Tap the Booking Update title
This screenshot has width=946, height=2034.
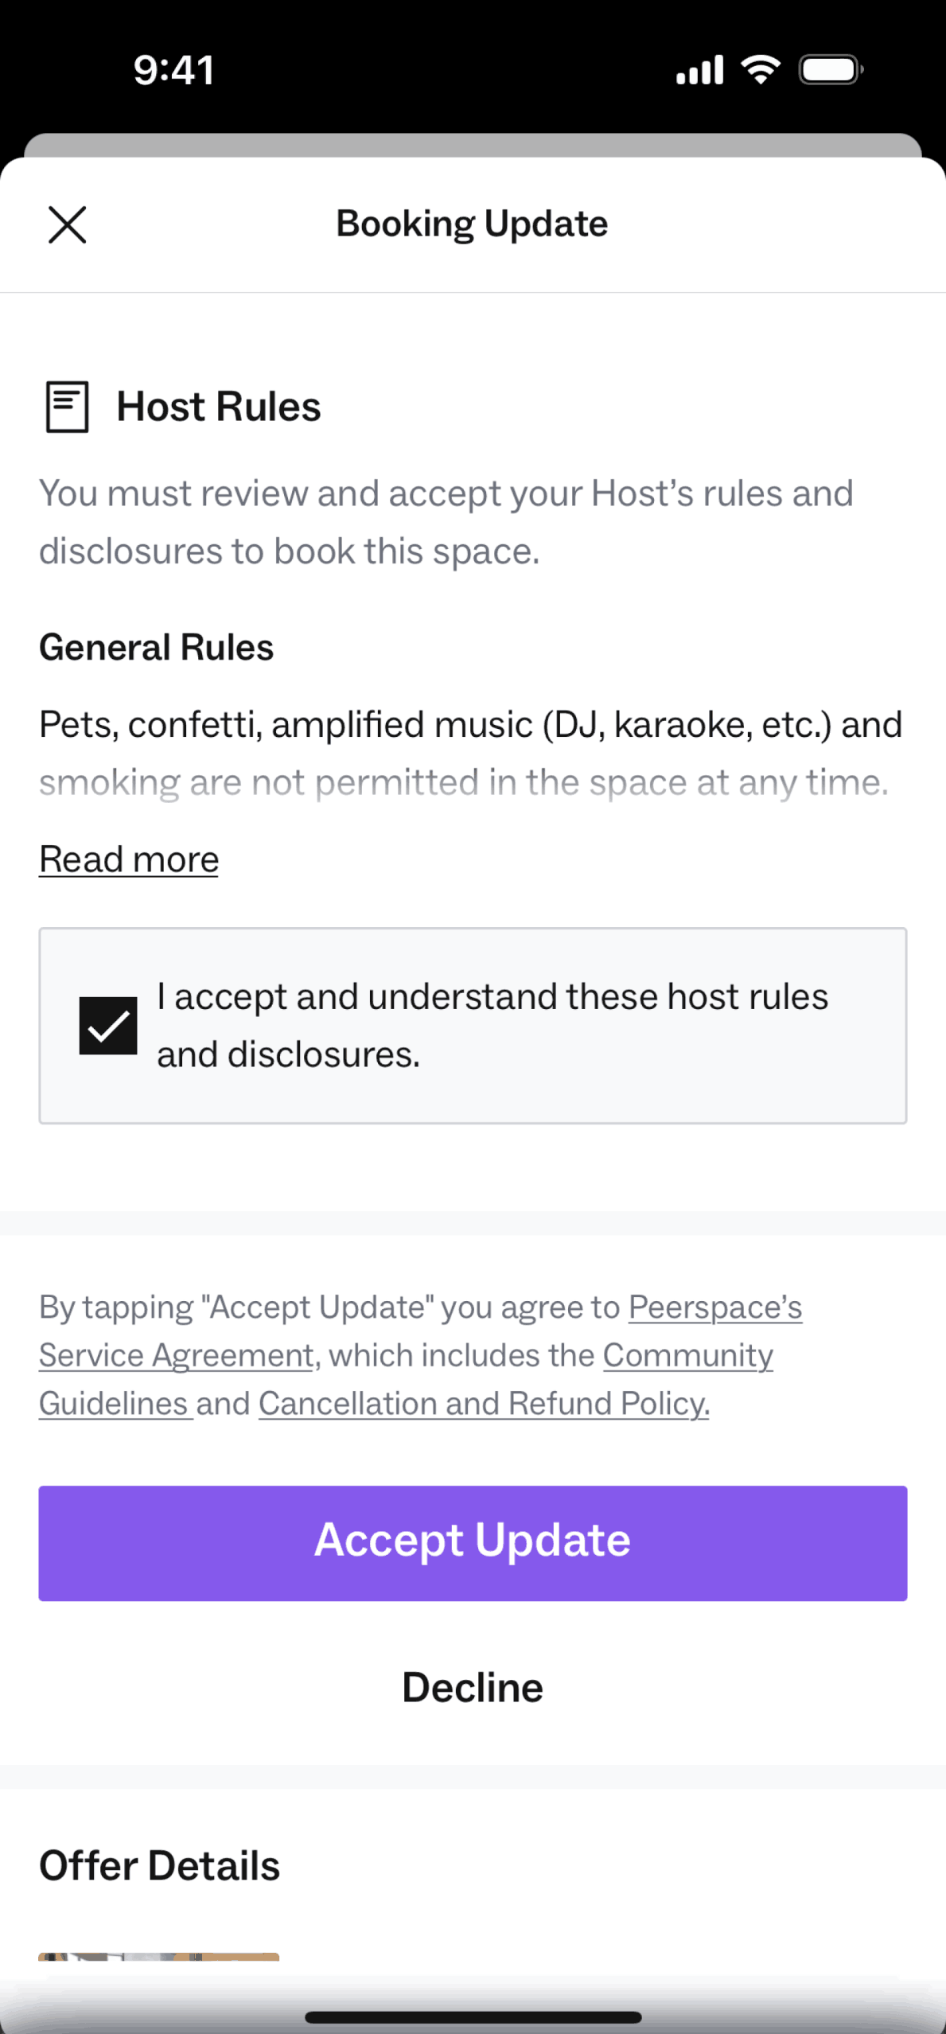coord(472,224)
